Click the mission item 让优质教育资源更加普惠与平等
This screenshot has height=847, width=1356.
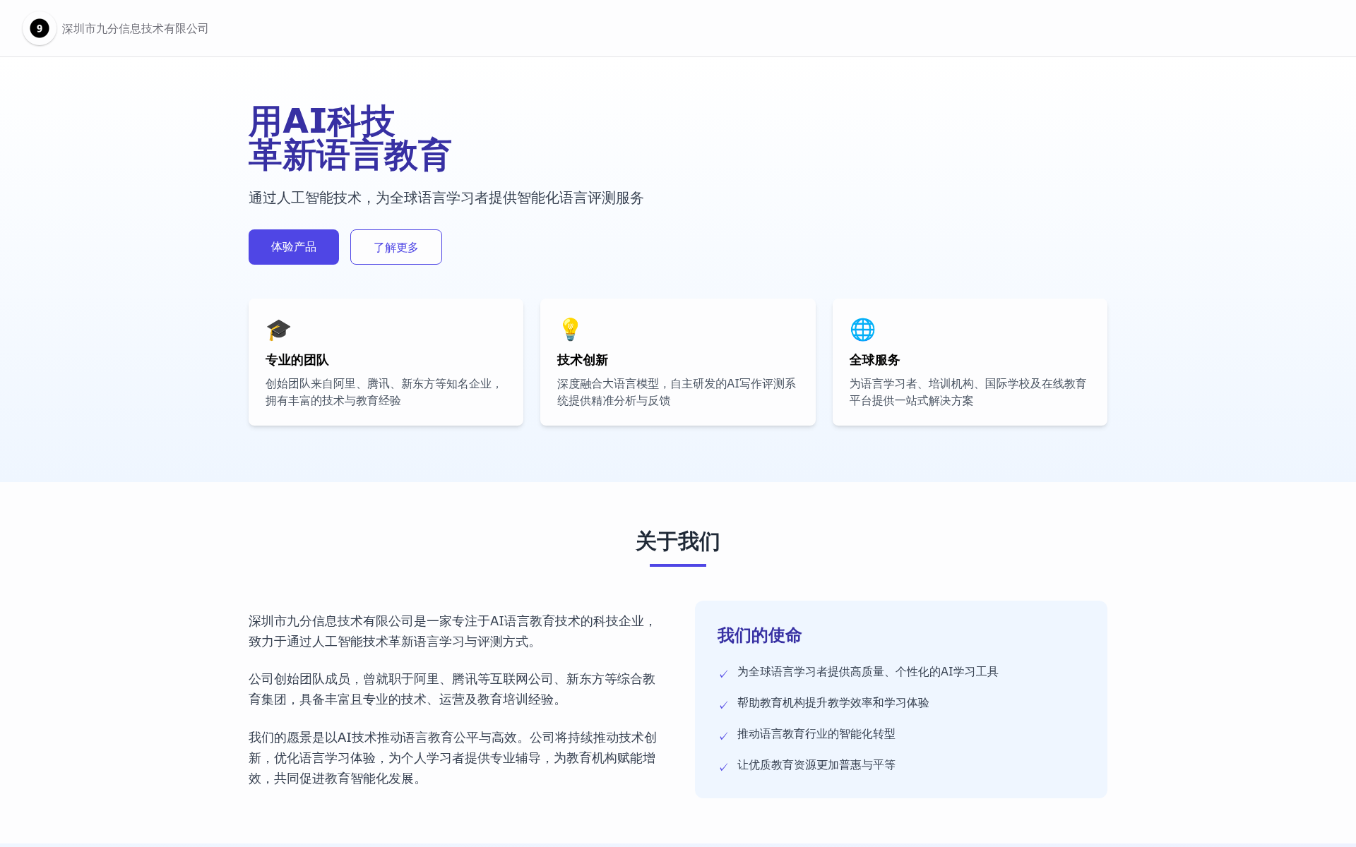(x=816, y=765)
